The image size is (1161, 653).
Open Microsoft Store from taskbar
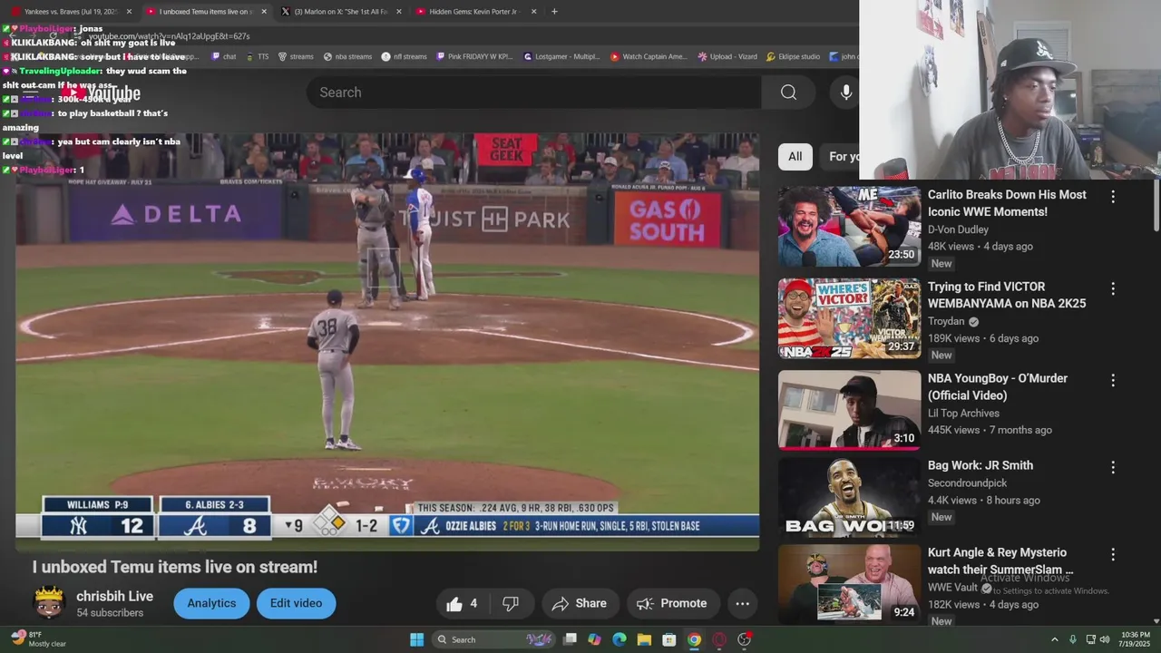(x=668, y=639)
